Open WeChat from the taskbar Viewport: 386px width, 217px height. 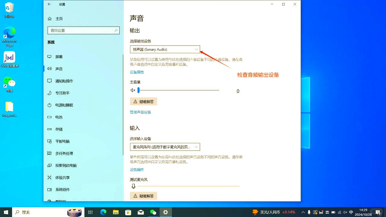(x=153, y=212)
